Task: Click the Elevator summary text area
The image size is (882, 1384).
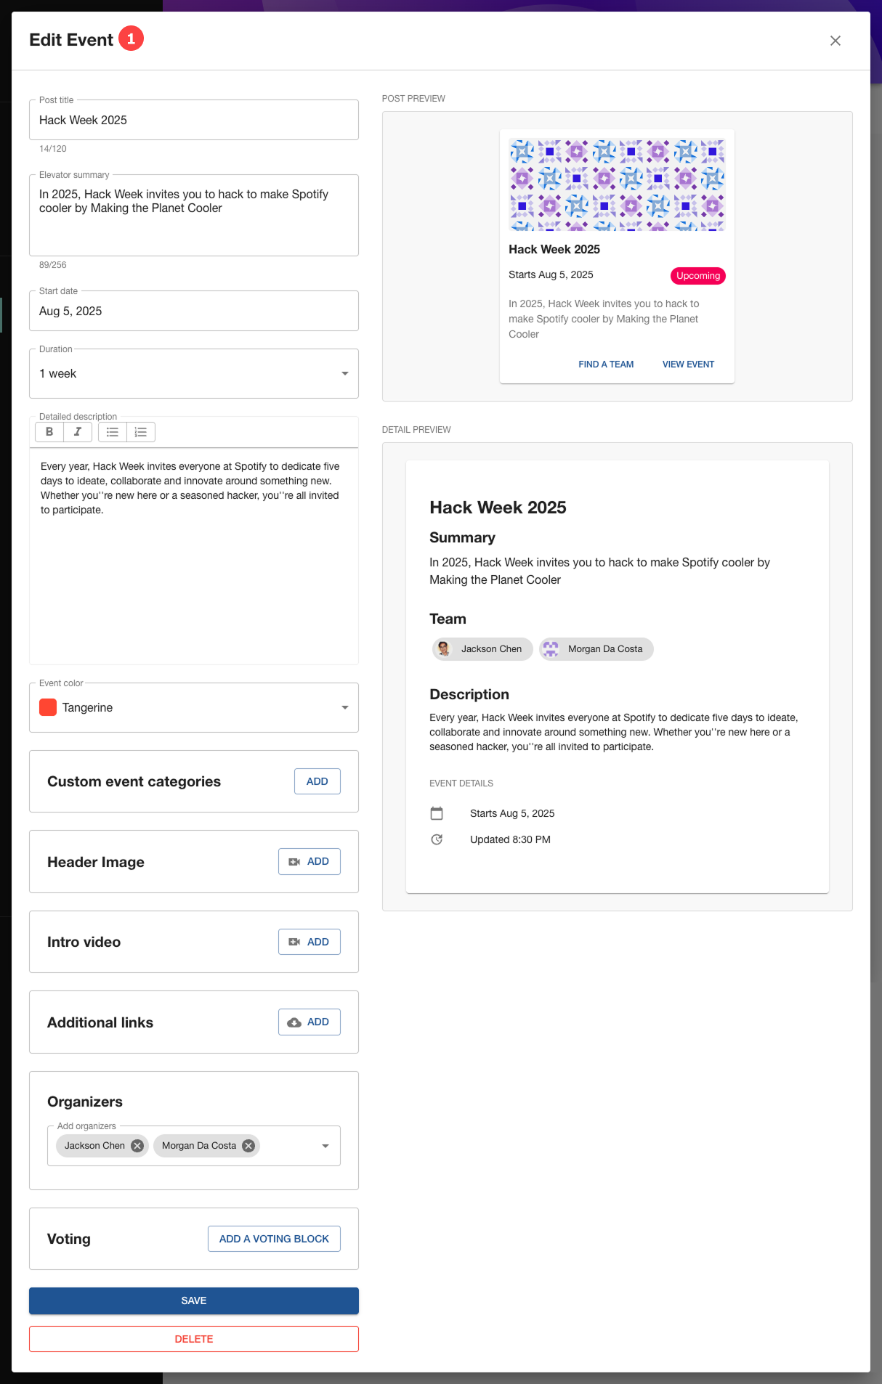Action: point(194,215)
